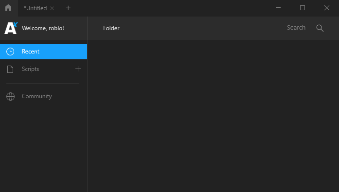Close the application window
Screen dimensions: 339x192
click(327, 8)
